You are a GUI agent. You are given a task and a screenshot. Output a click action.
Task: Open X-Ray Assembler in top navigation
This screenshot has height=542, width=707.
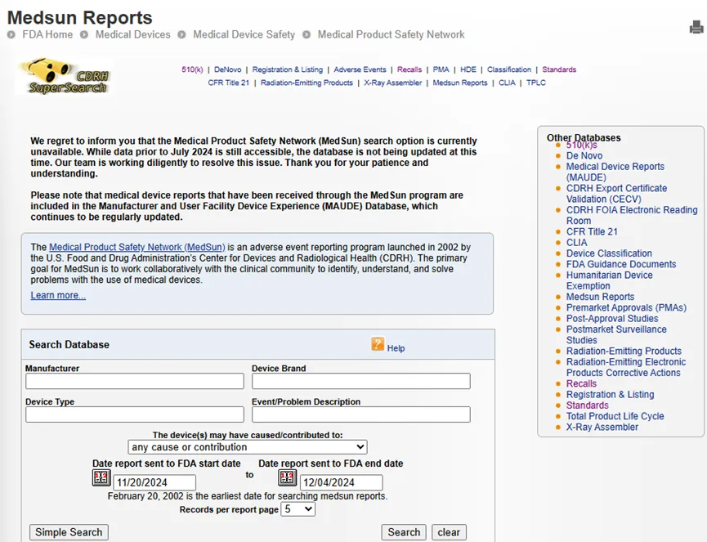click(392, 83)
